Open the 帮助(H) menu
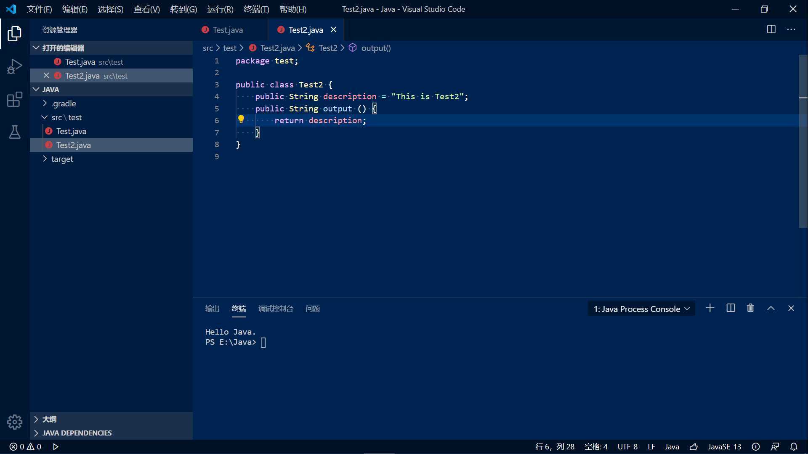 click(293, 9)
